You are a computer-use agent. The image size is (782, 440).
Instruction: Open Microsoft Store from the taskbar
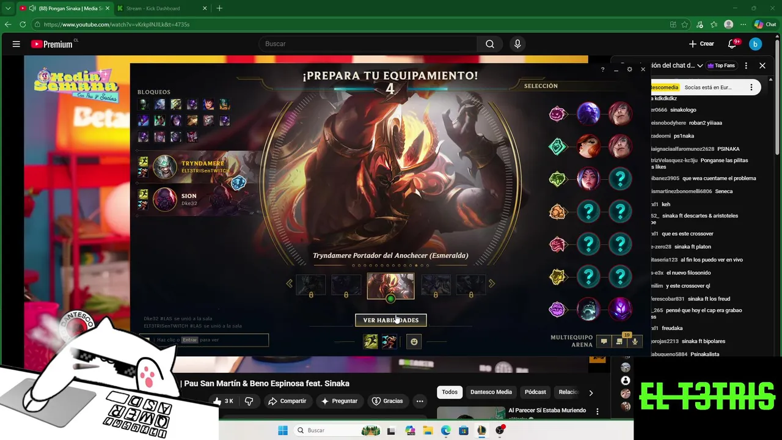[464, 430]
